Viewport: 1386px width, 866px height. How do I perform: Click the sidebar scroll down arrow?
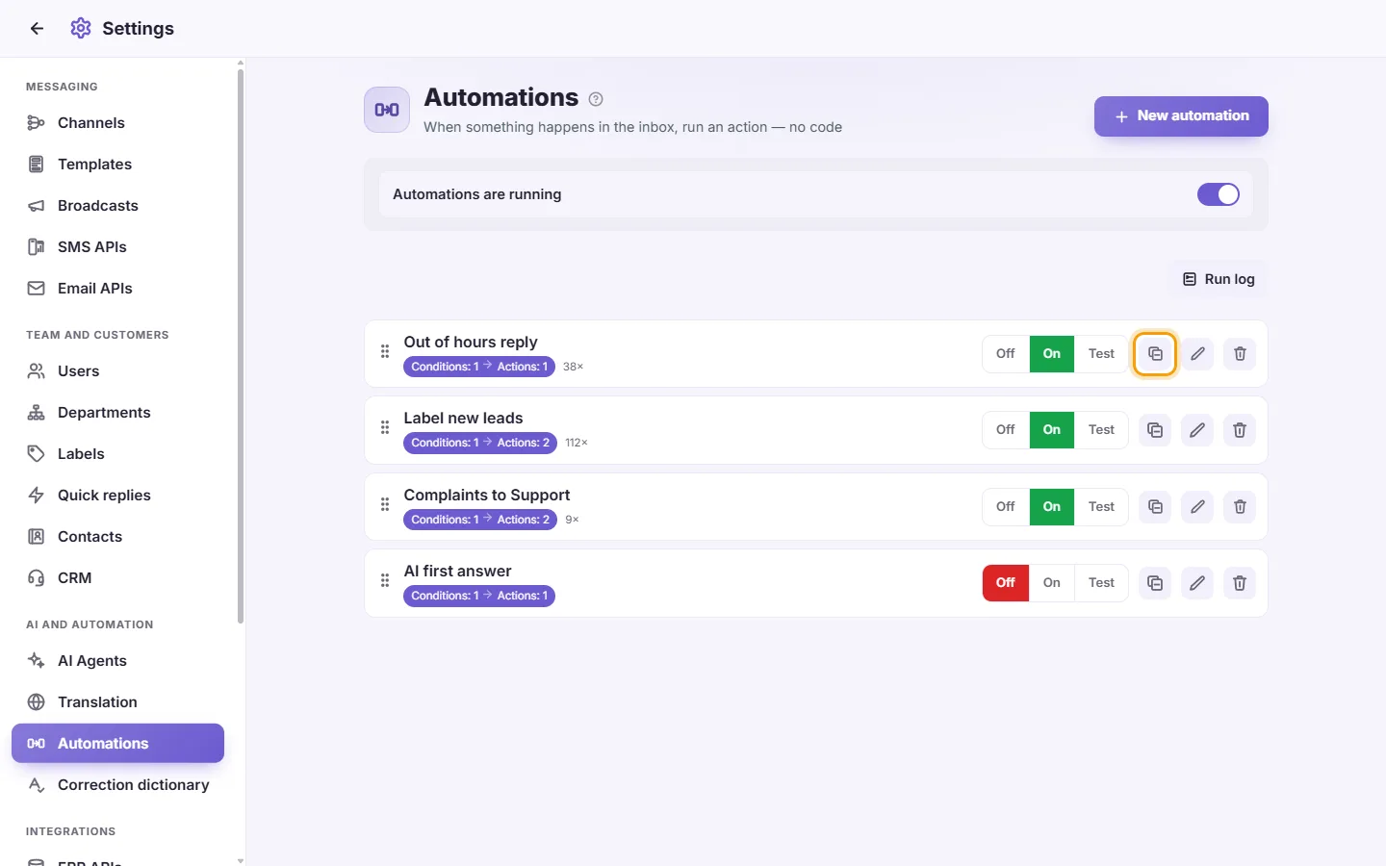tap(241, 860)
